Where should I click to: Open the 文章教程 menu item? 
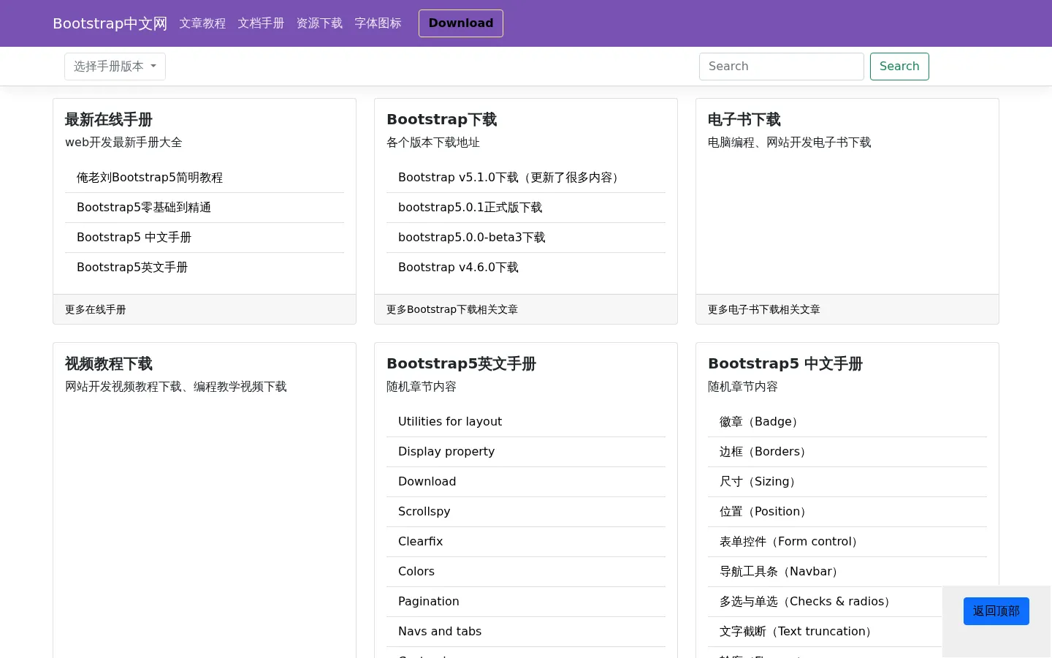(x=202, y=23)
